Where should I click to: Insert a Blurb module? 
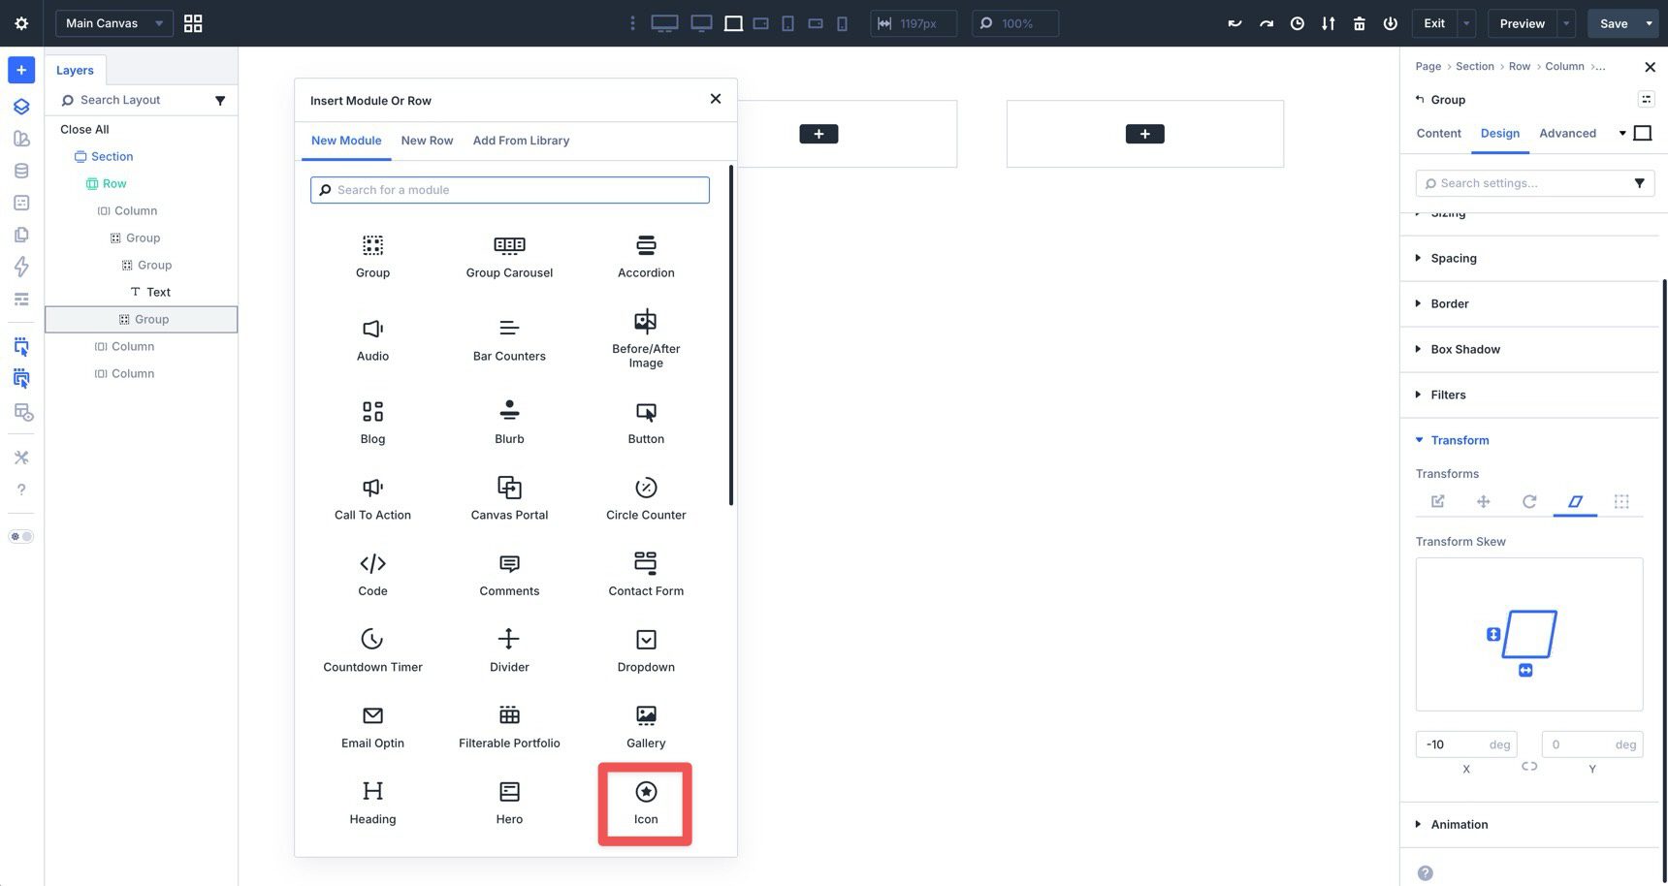[x=508, y=421]
